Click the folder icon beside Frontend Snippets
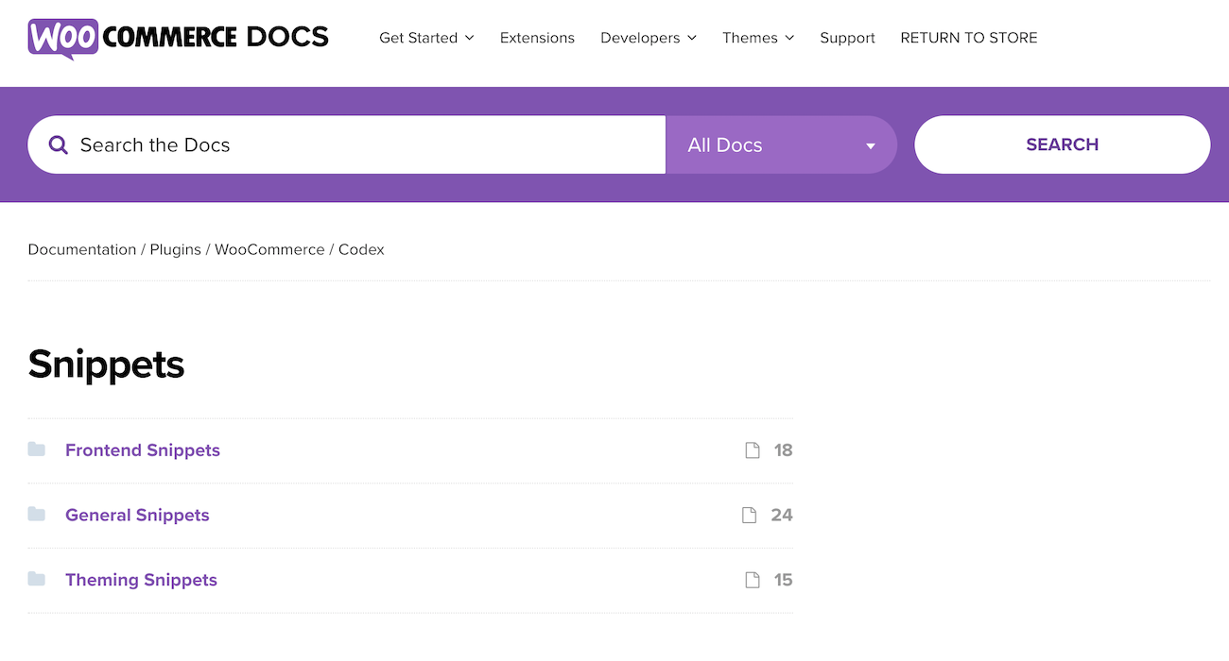Viewport: 1229px width, 661px height. 37,449
